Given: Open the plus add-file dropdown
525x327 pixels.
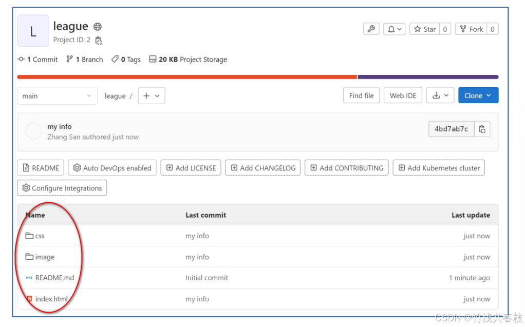Looking at the screenshot, I should [x=152, y=95].
